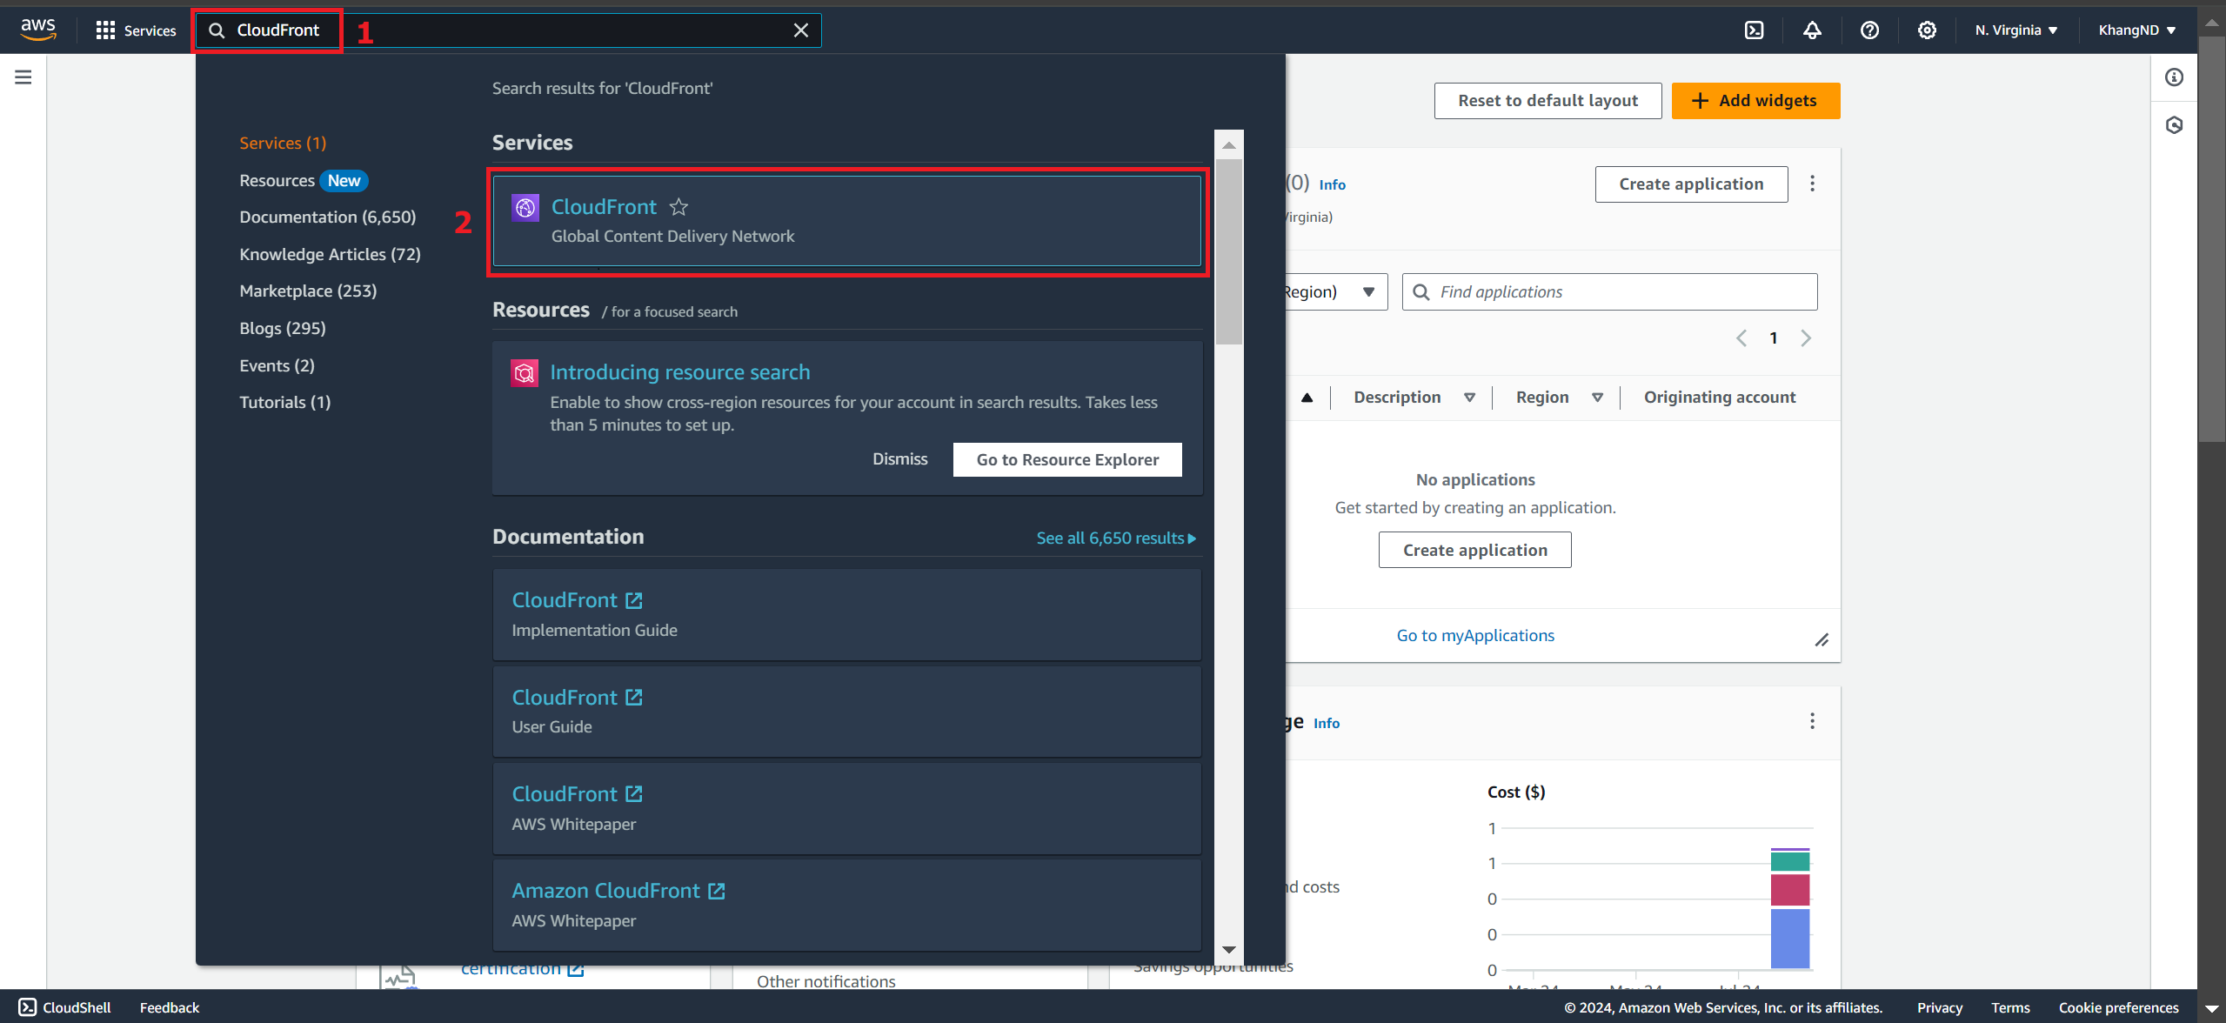This screenshot has width=2226, height=1023.
Task: Select Marketplace (253) filter
Action: (308, 291)
